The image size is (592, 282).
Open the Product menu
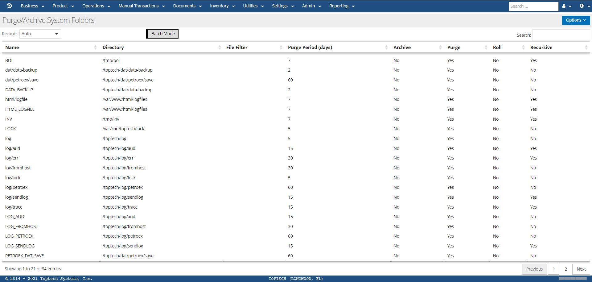click(63, 6)
